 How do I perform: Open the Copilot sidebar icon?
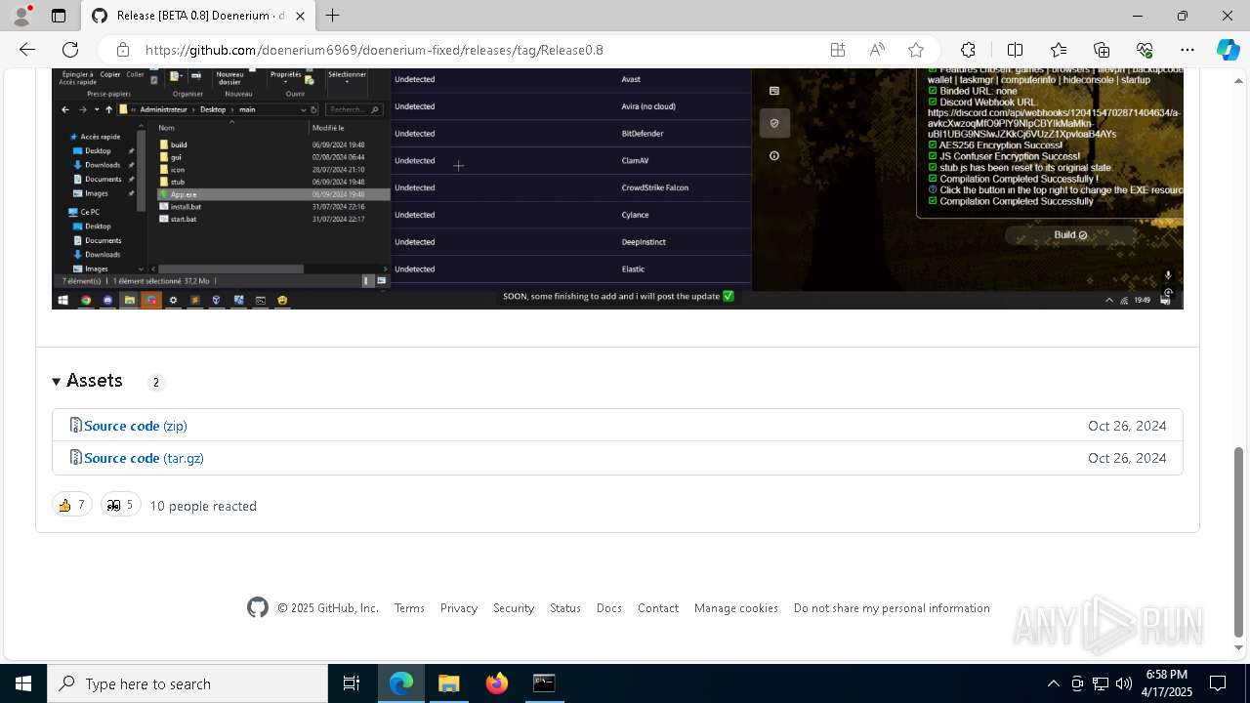coord(1228,50)
